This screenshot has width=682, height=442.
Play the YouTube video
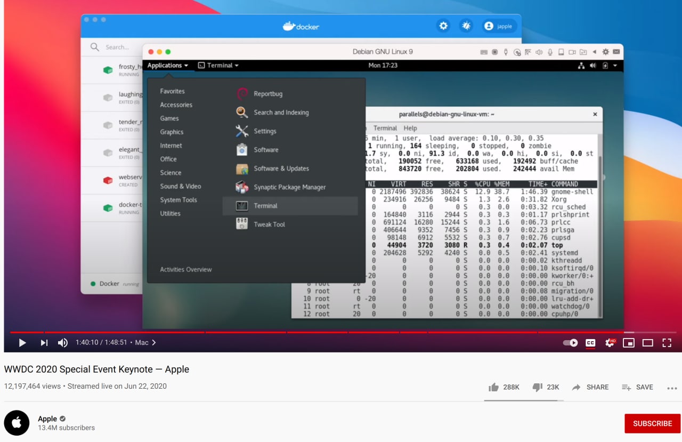[22, 343]
